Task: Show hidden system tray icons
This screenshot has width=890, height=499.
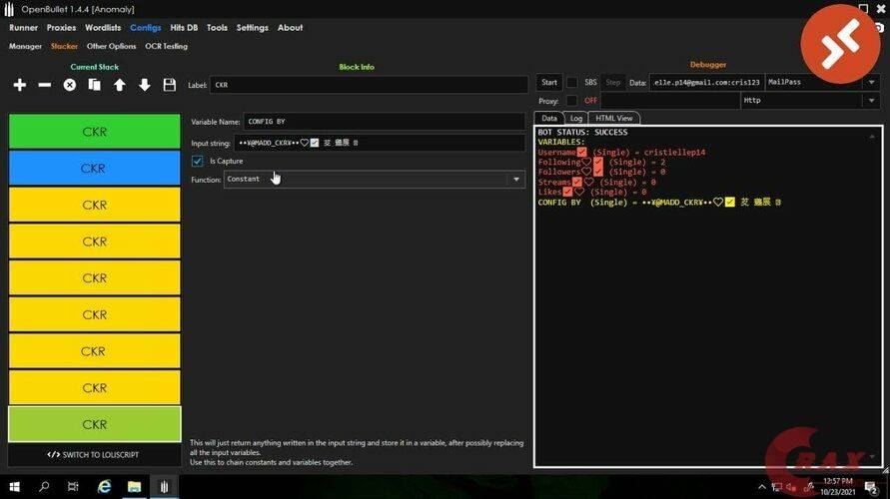Action: [762, 487]
